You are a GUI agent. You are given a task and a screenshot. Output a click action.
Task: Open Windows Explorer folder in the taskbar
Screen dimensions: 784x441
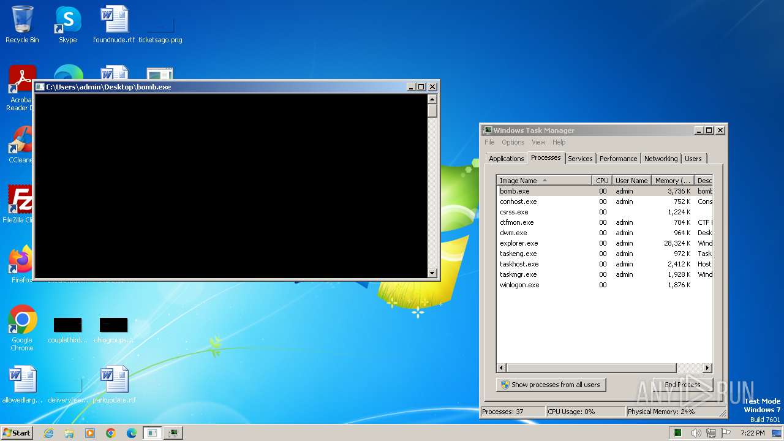click(69, 433)
